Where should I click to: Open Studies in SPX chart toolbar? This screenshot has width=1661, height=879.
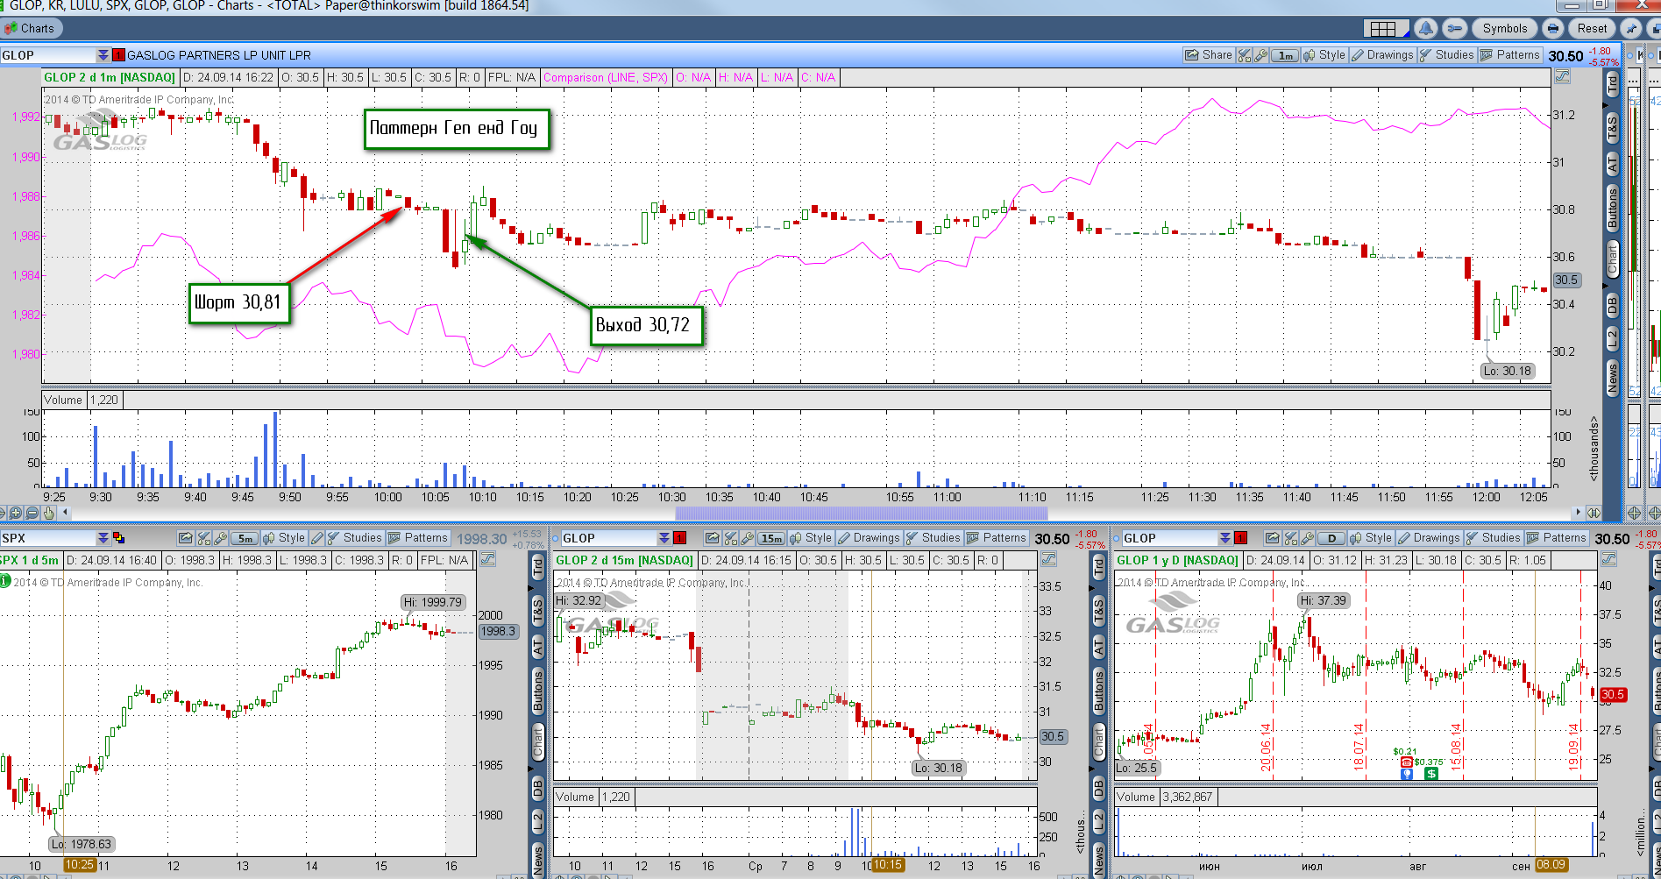click(x=354, y=538)
